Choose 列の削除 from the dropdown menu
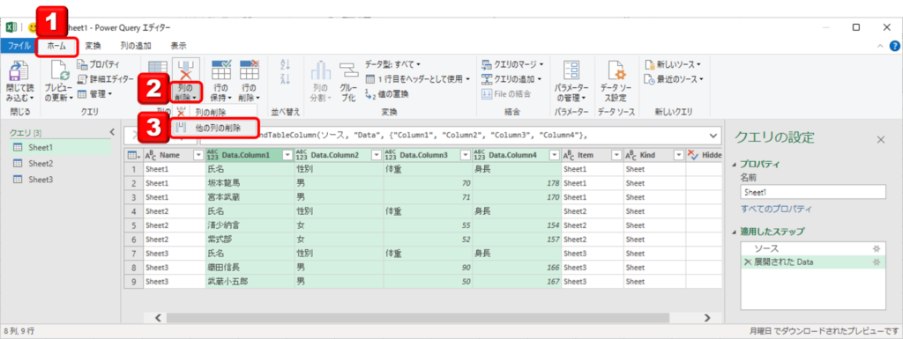This screenshot has width=903, height=339. pos(210,112)
